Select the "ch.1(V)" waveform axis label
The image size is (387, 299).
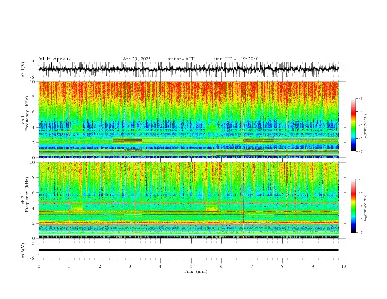[x=23, y=69]
